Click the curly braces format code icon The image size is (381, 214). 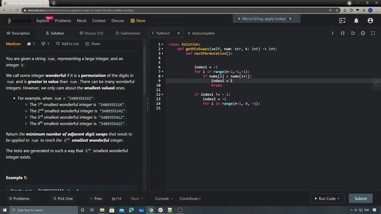[343, 33]
